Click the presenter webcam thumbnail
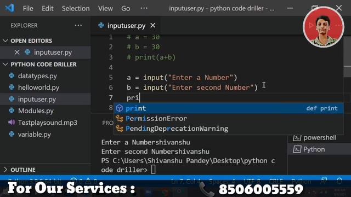This screenshot has width=351, height=197. point(324,27)
